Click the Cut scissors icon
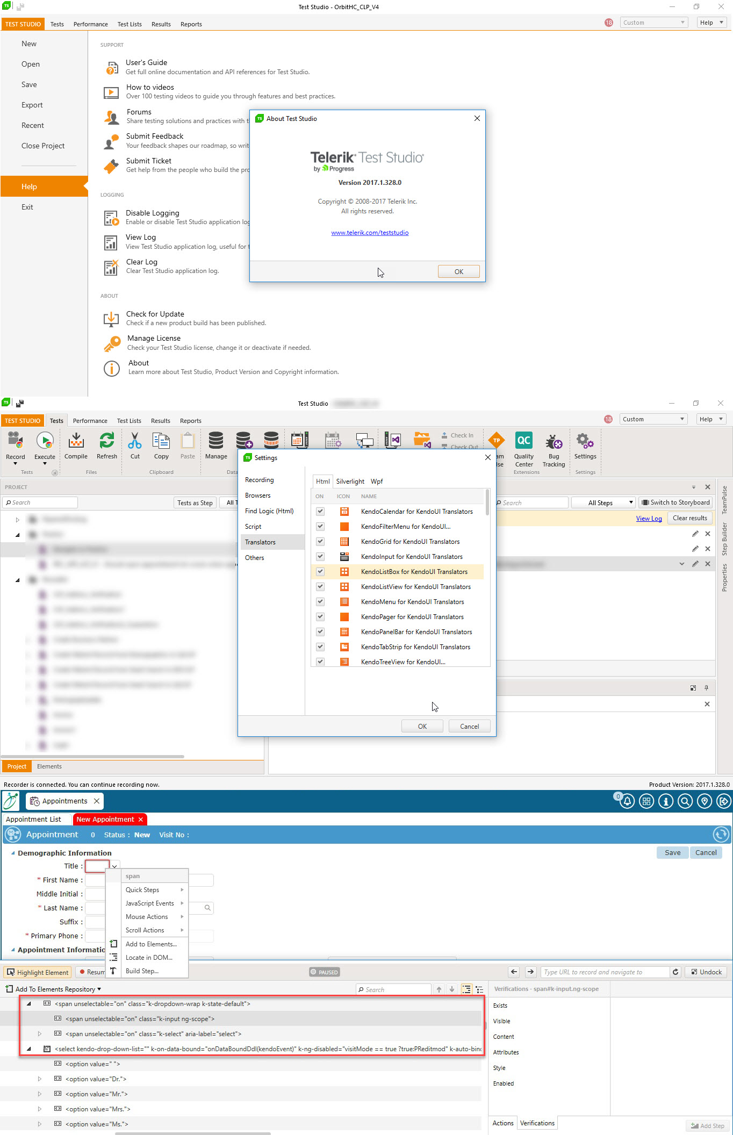Screen dimensions: 733x1135 click(x=135, y=442)
